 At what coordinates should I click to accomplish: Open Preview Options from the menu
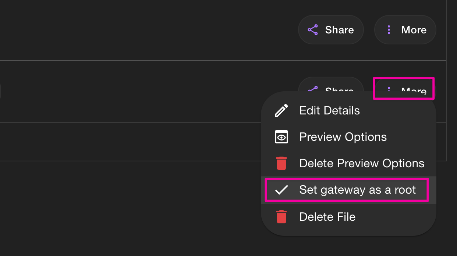coord(343,137)
